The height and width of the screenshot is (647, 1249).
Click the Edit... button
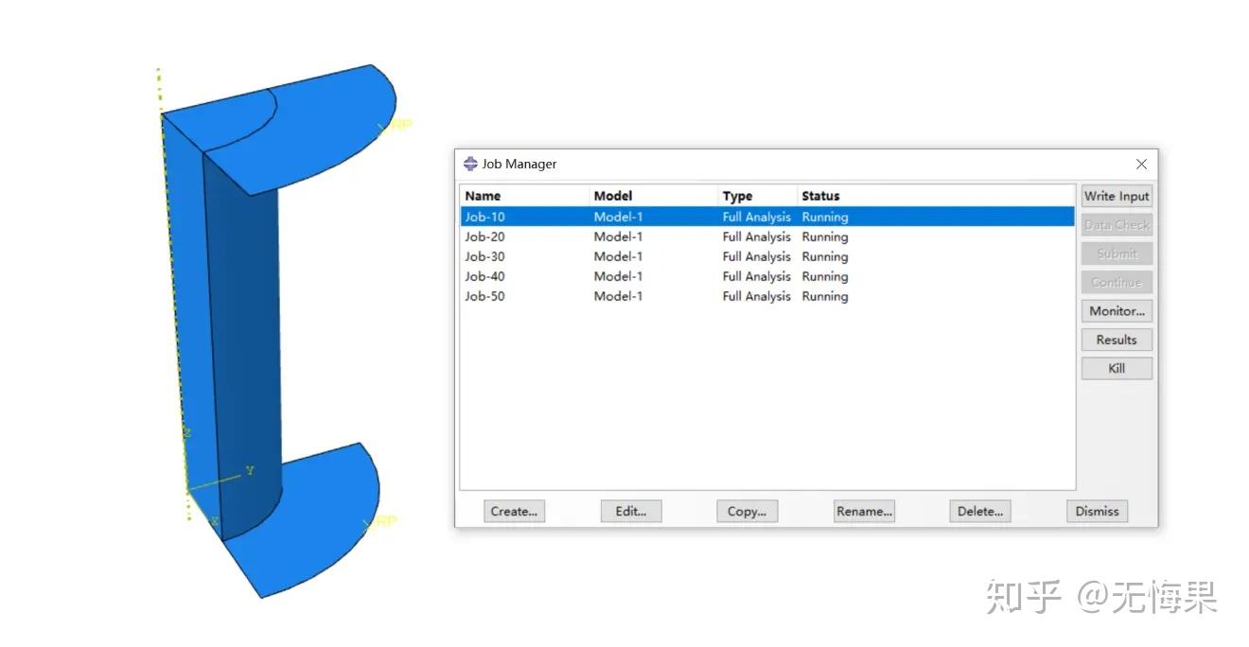coord(631,512)
